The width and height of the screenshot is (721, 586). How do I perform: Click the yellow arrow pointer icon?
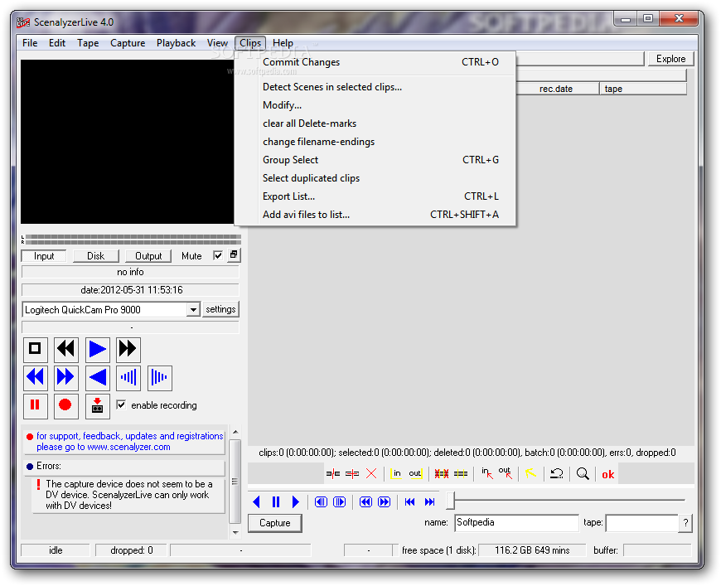click(x=530, y=473)
